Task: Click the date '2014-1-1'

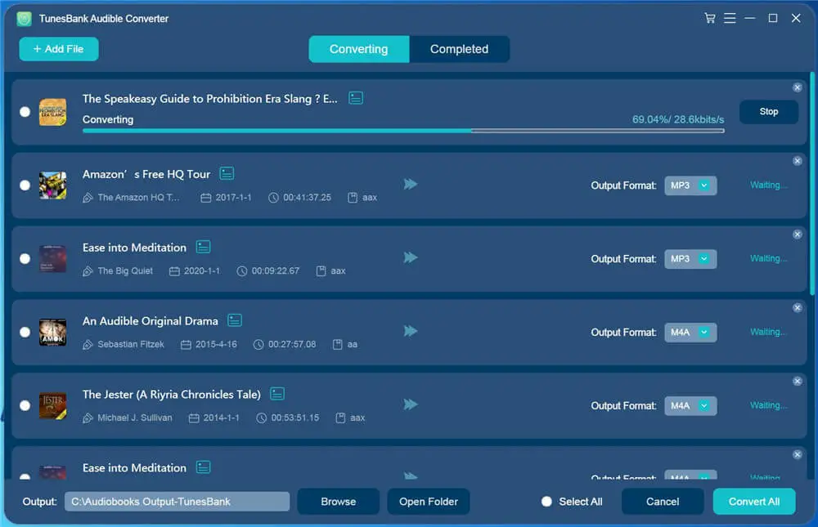Action: (x=221, y=418)
